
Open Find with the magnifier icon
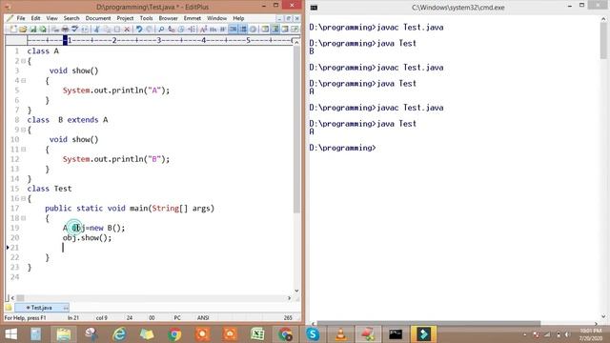pos(161,30)
